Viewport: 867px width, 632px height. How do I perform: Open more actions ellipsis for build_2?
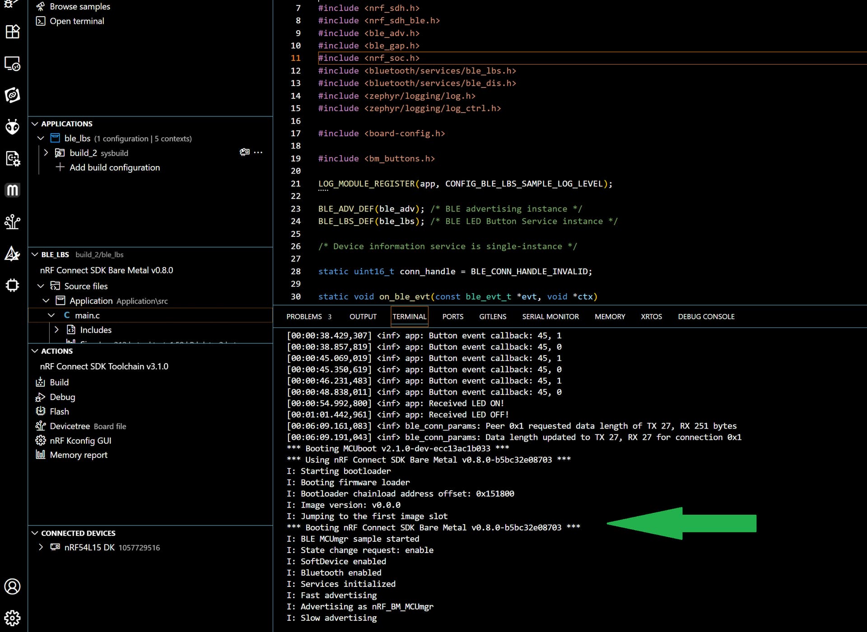[258, 152]
